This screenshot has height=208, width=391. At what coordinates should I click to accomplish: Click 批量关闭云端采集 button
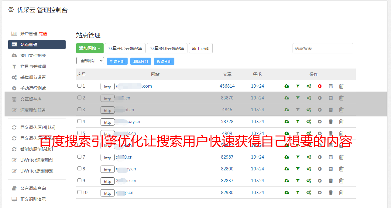[167, 48]
